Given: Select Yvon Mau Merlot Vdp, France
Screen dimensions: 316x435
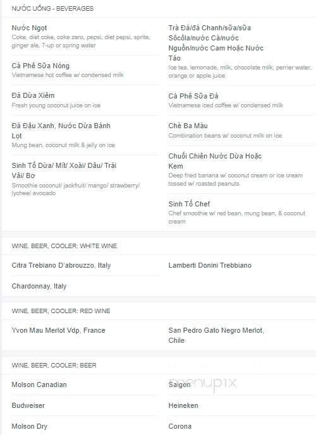Looking at the screenshot, I should (58, 330).
